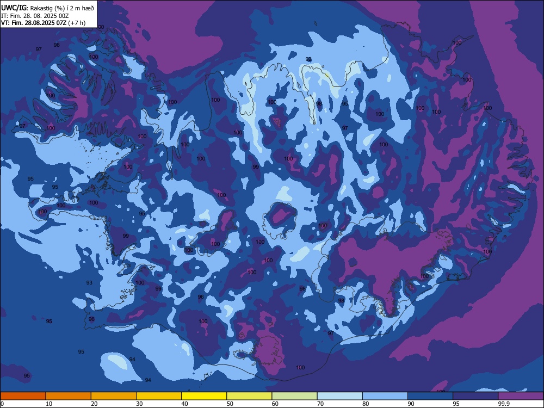Click the orange 10–20 legend swatch
544x408 pixels.
click(x=69, y=396)
